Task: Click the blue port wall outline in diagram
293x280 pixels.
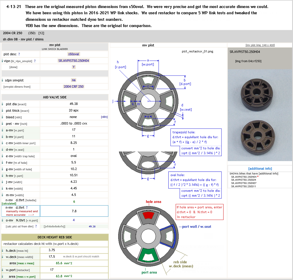Action: 168,235
